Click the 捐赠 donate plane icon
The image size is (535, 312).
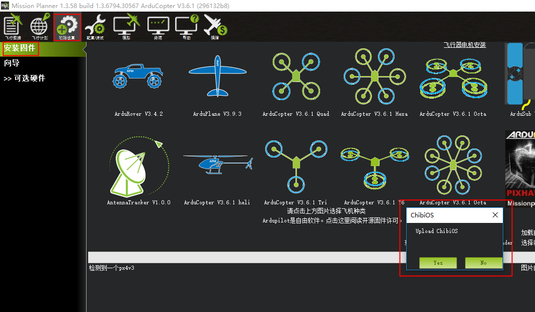pos(215,27)
